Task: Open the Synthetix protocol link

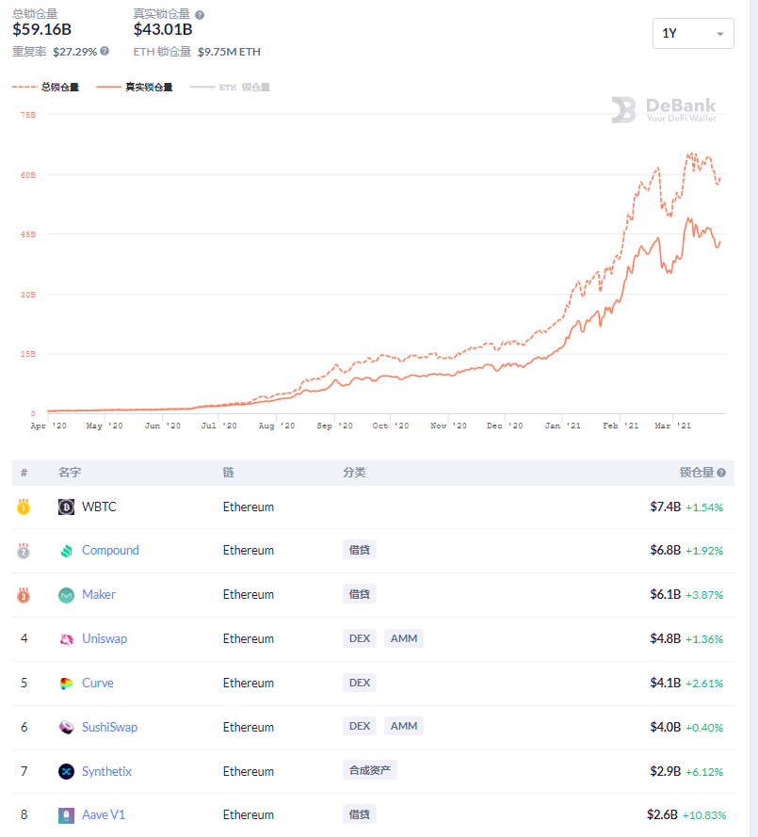Action: 106,771
